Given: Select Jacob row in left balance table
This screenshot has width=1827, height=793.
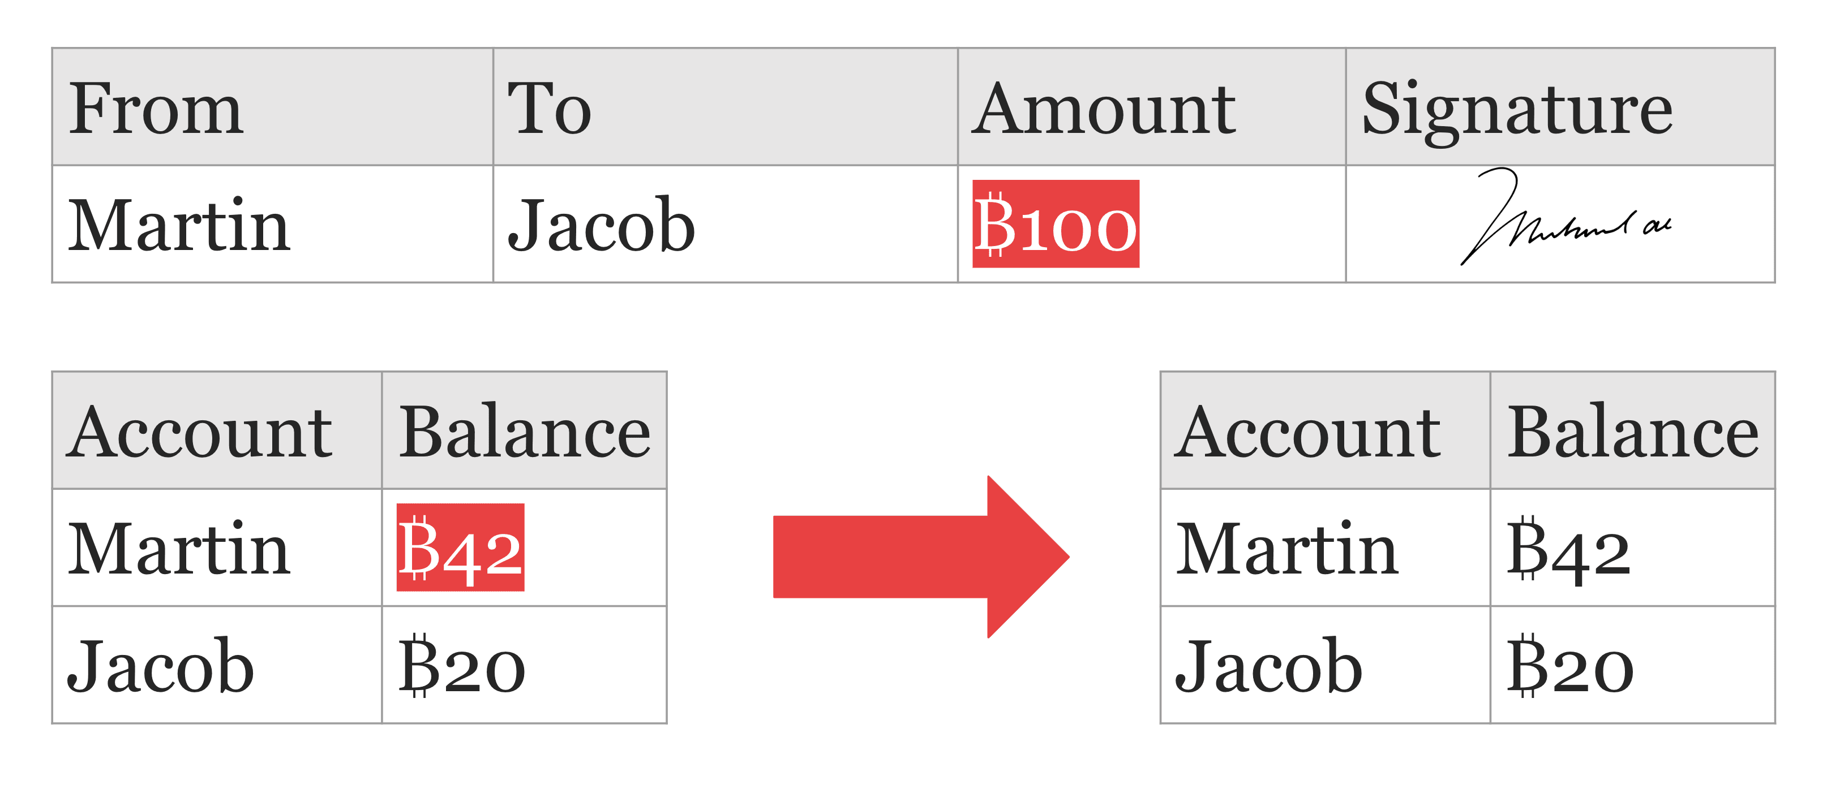Looking at the screenshot, I should [x=161, y=666].
